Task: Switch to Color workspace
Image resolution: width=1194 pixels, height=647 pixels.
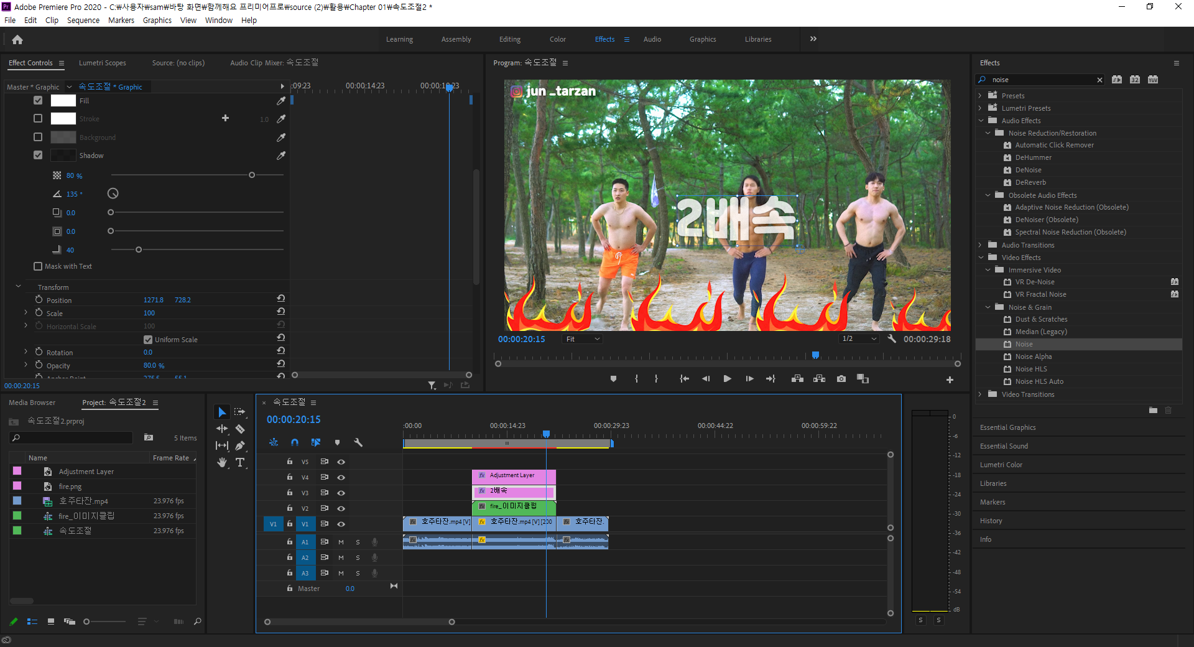Action: click(x=558, y=39)
